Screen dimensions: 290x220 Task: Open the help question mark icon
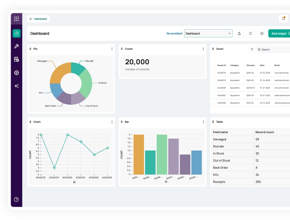16,199
